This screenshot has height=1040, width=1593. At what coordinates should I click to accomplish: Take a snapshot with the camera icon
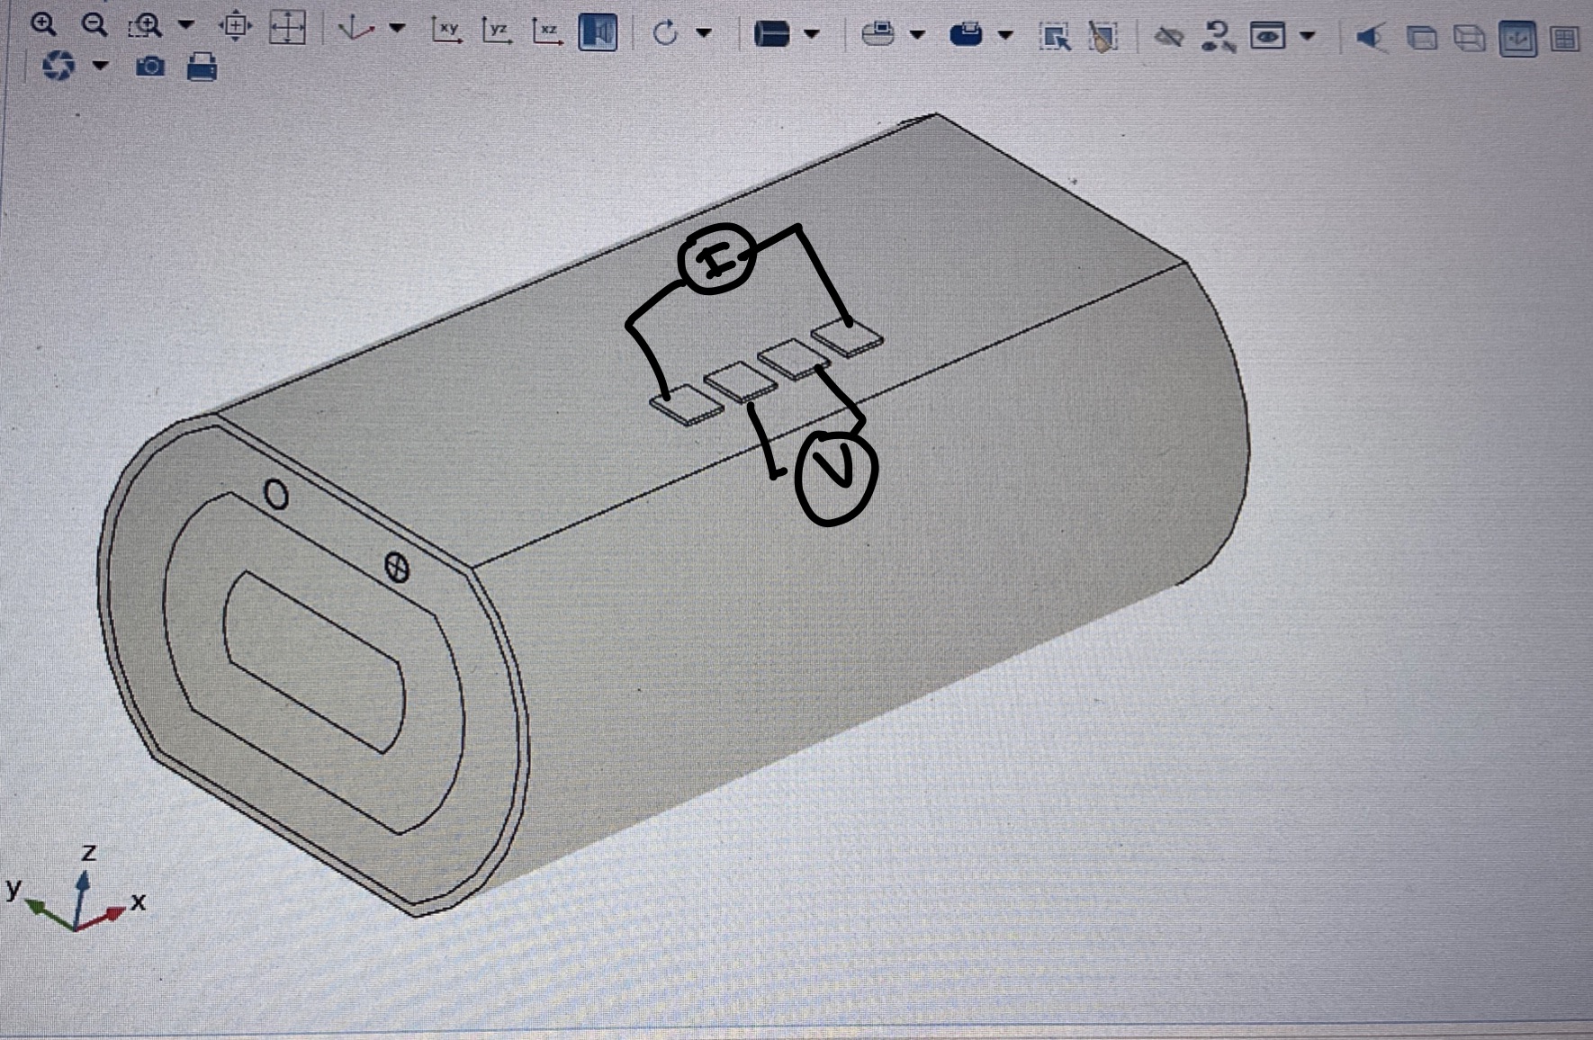[150, 67]
